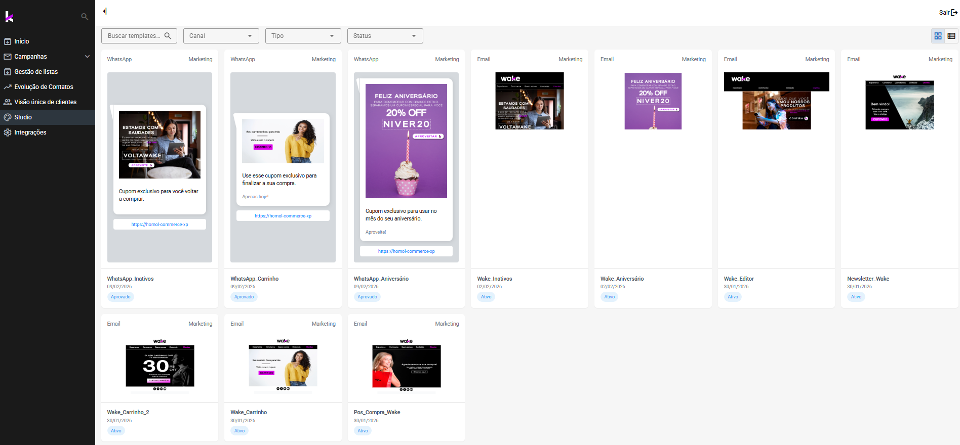The image size is (960, 445).
Task: Expand the Campanhas menu chevron
Action: (87, 57)
